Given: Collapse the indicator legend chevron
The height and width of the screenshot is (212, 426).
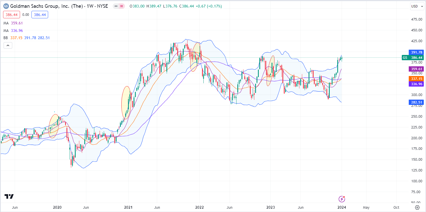Looking at the screenshot, I should [x=8, y=45].
